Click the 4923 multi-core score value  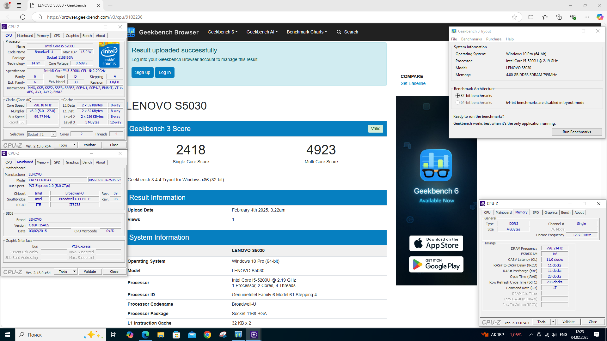(321, 150)
